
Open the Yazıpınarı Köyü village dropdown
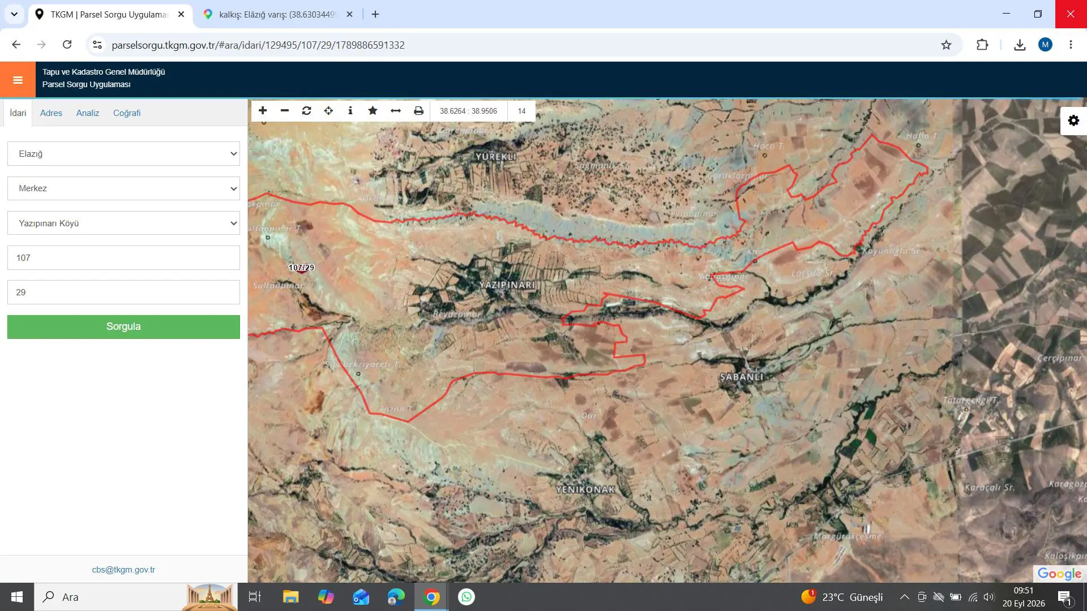pos(123,223)
